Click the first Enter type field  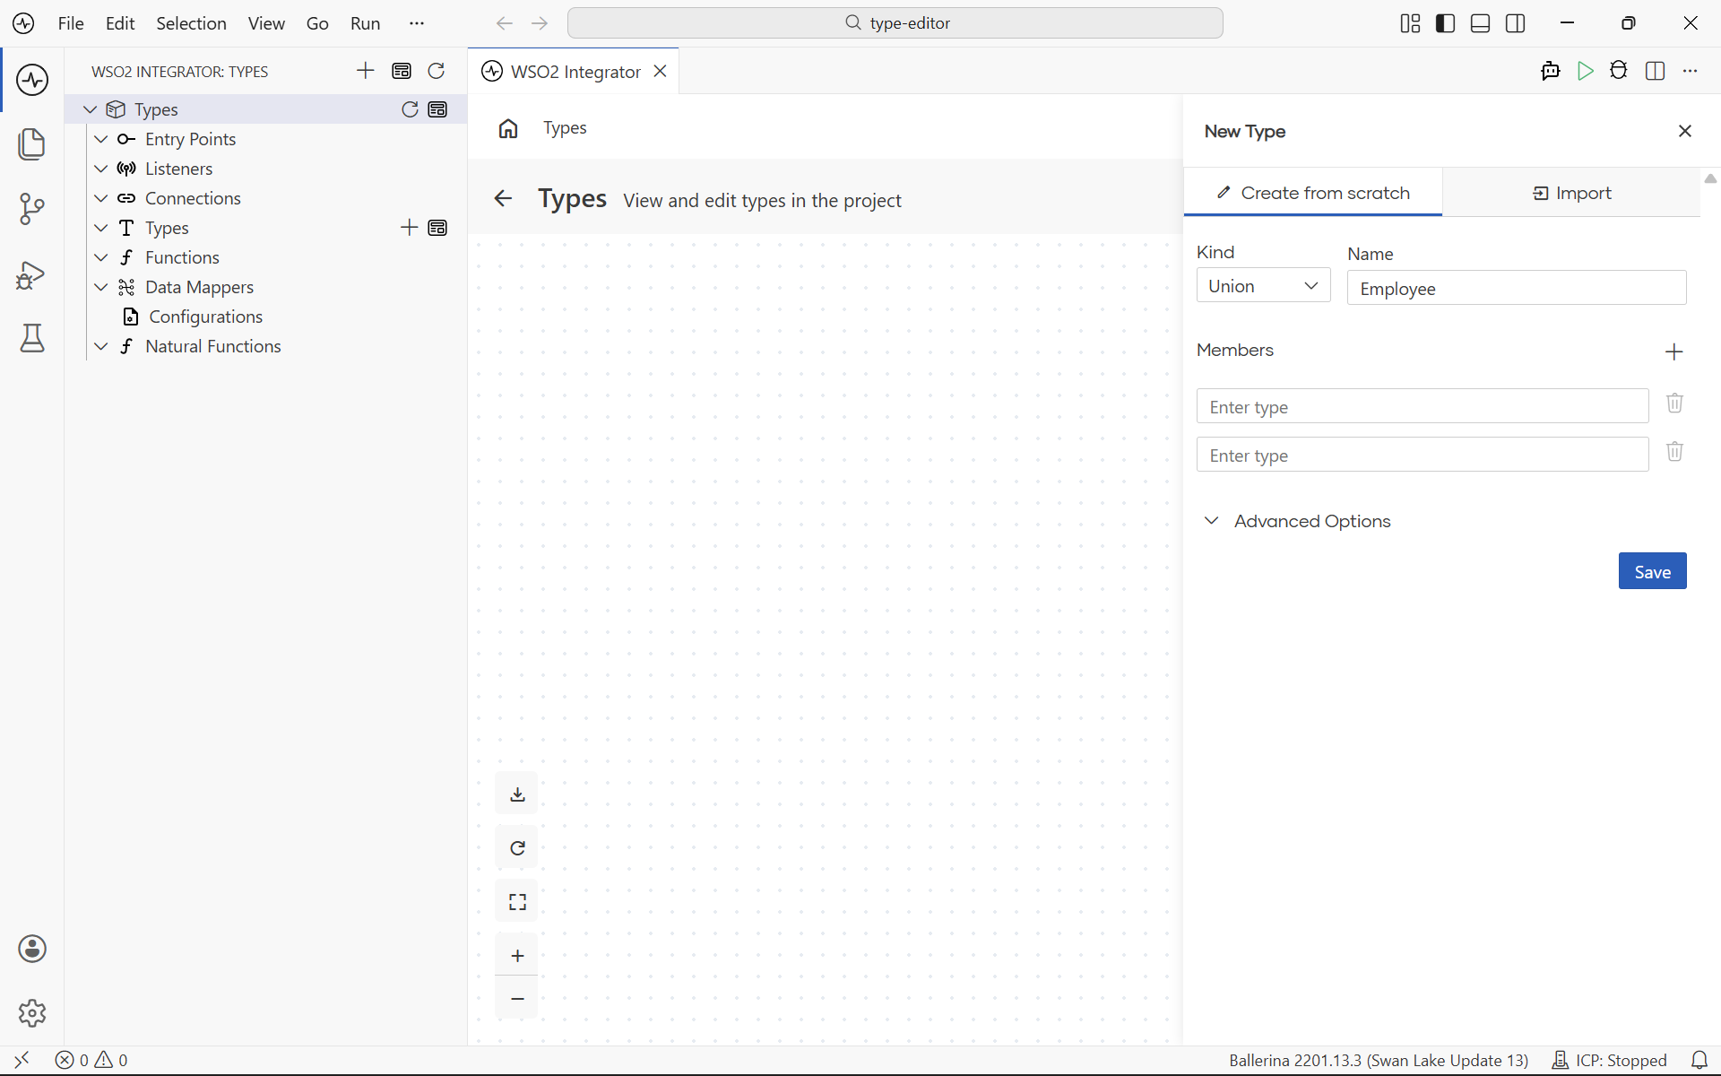tap(1423, 406)
